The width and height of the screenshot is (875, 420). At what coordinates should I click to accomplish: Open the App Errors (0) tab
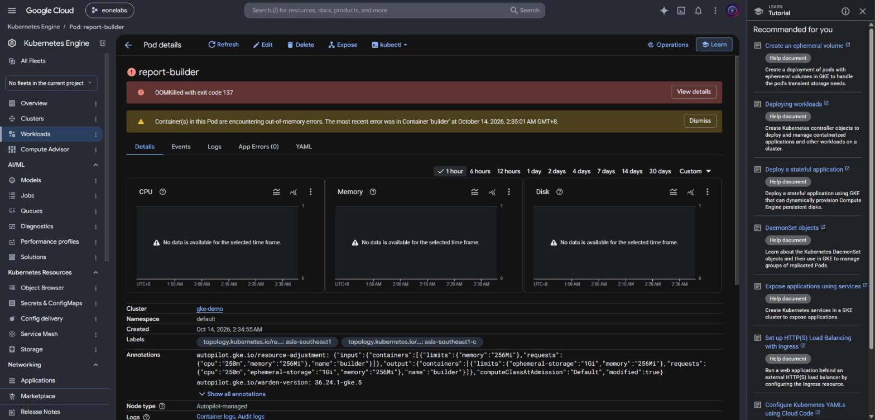point(258,147)
